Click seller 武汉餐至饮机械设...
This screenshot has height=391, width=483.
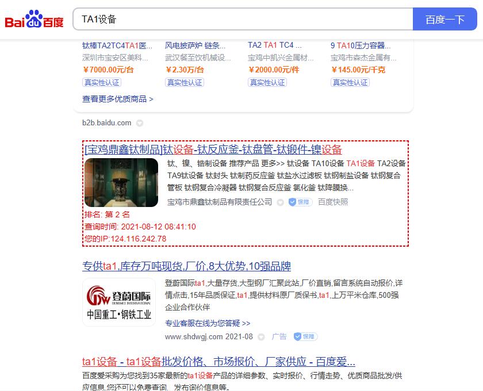(x=198, y=57)
